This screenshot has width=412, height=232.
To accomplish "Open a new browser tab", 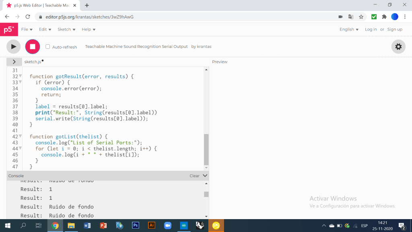I will point(87,5).
